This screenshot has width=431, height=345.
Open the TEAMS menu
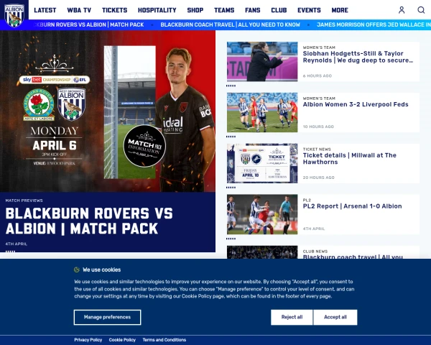[x=224, y=10]
